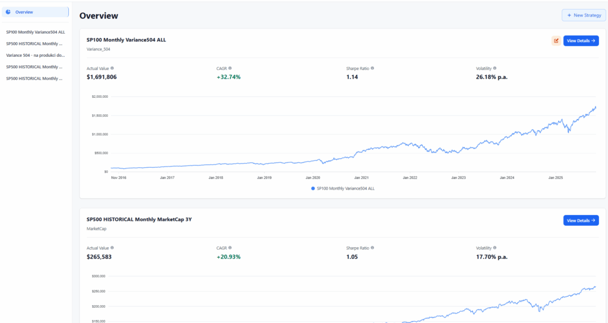The width and height of the screenshot is (608, 323).
Task: Click the pie chart Overview icon in sidebar
Action: click(x=8, y=12)
